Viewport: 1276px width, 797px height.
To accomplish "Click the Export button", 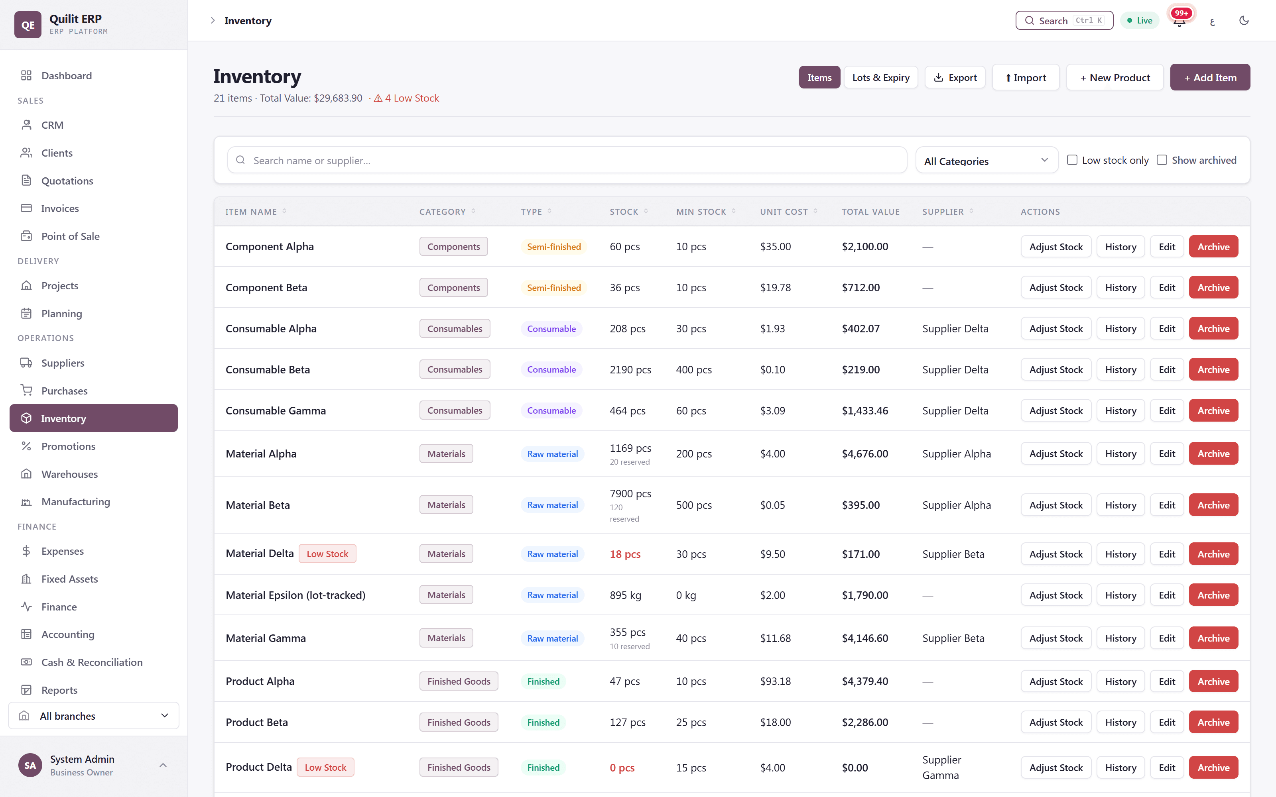I will click(x=955, y=77).
